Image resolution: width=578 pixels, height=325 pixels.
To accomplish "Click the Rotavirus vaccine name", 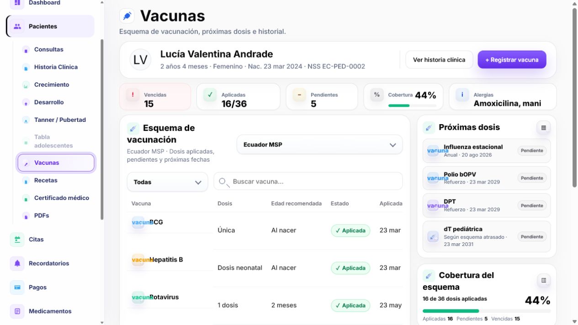I will tap(164, 297).
